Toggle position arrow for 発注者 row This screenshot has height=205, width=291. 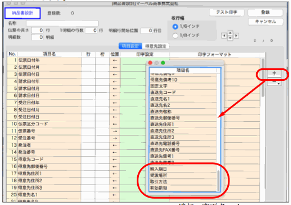tap(115, 145)
